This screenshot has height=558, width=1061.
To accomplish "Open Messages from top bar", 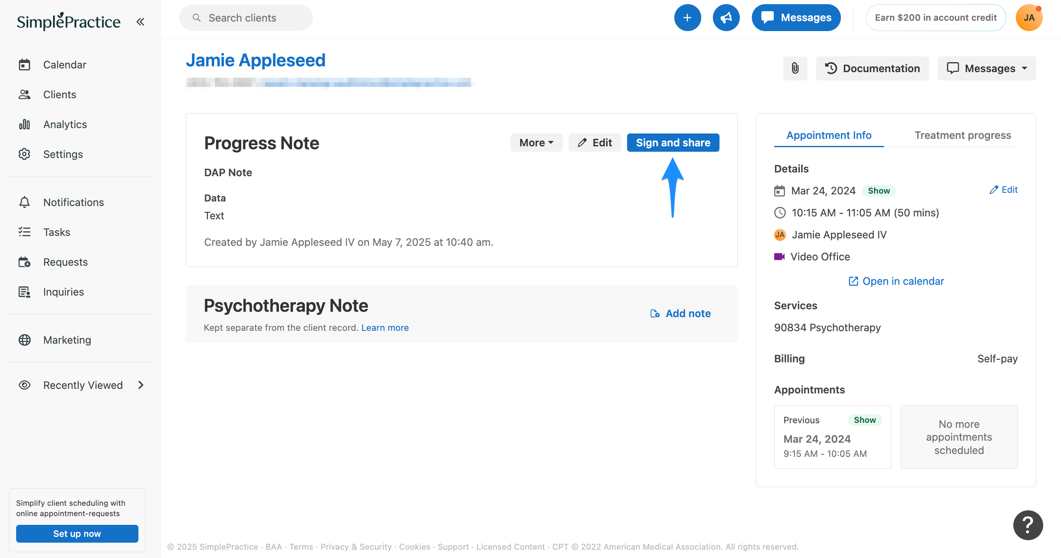I will [x=796, y=18].
